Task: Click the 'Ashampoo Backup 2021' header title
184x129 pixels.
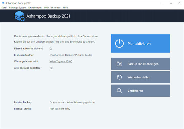Action: point(48,16)
